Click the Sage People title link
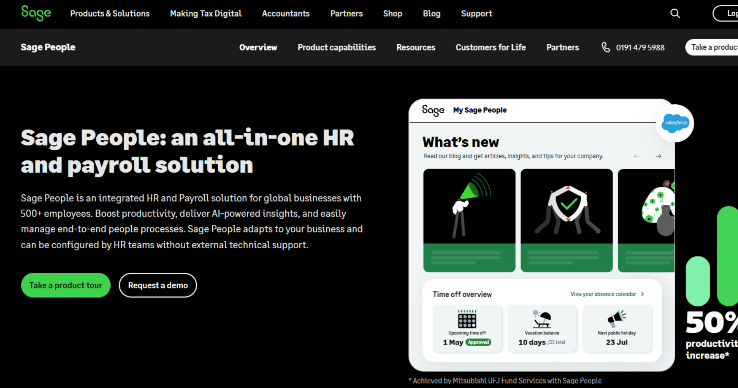The height and width of the screenshot is (388, 738). point(48,47)
